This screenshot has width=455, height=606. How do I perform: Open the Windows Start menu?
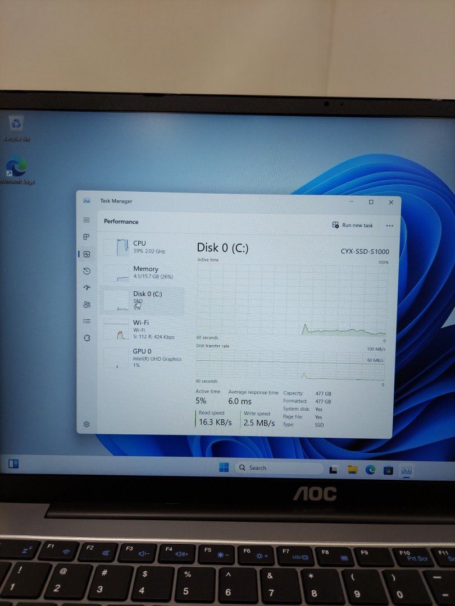[224, 468]
